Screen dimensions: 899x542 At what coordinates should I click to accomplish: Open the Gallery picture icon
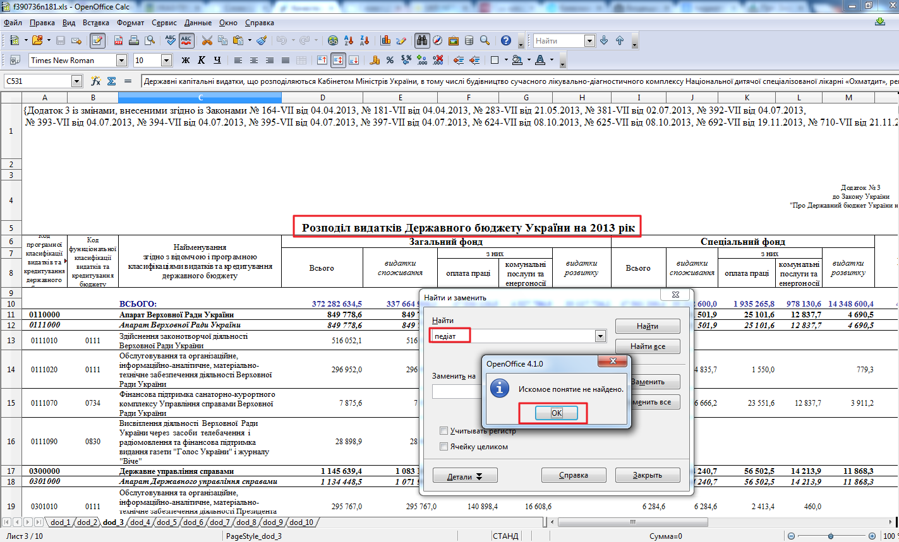(454, 40)
